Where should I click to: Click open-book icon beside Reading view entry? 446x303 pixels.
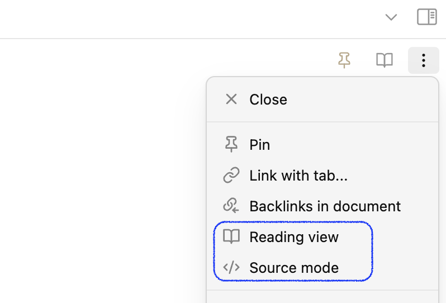[x=231, y=236]
